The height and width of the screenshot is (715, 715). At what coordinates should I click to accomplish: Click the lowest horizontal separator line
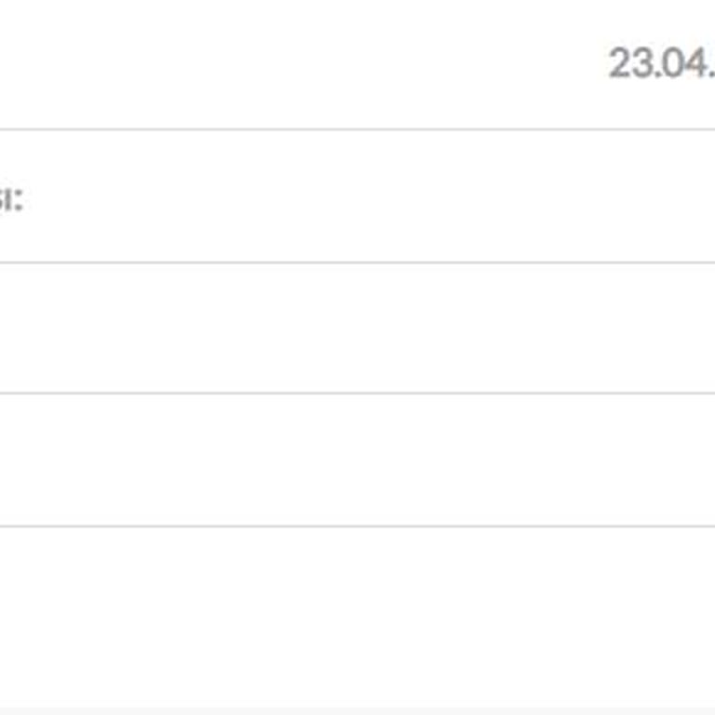pos(357,526)
